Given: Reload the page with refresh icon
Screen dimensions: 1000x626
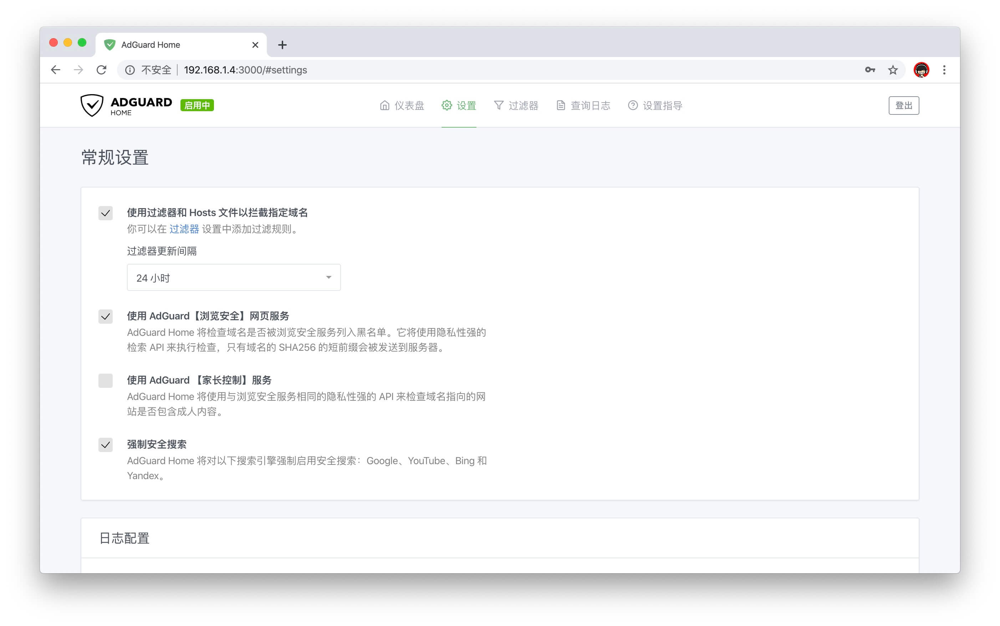Looking at the screenshot, I should click(101, 70).
